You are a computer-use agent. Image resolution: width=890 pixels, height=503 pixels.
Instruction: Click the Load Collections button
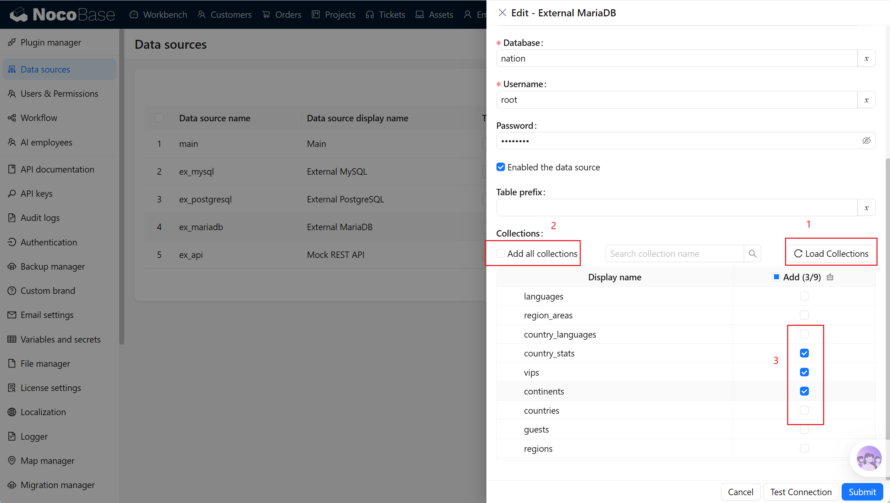click(x=831, y=254)
